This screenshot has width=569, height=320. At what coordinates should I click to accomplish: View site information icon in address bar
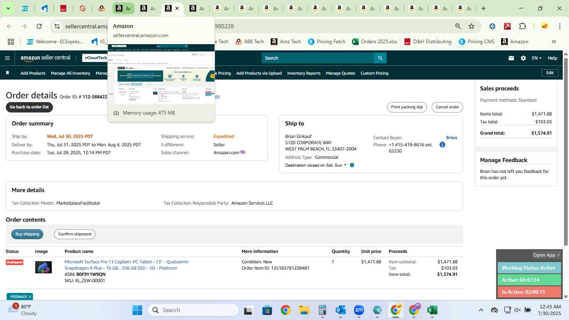(x=57, y=26)
